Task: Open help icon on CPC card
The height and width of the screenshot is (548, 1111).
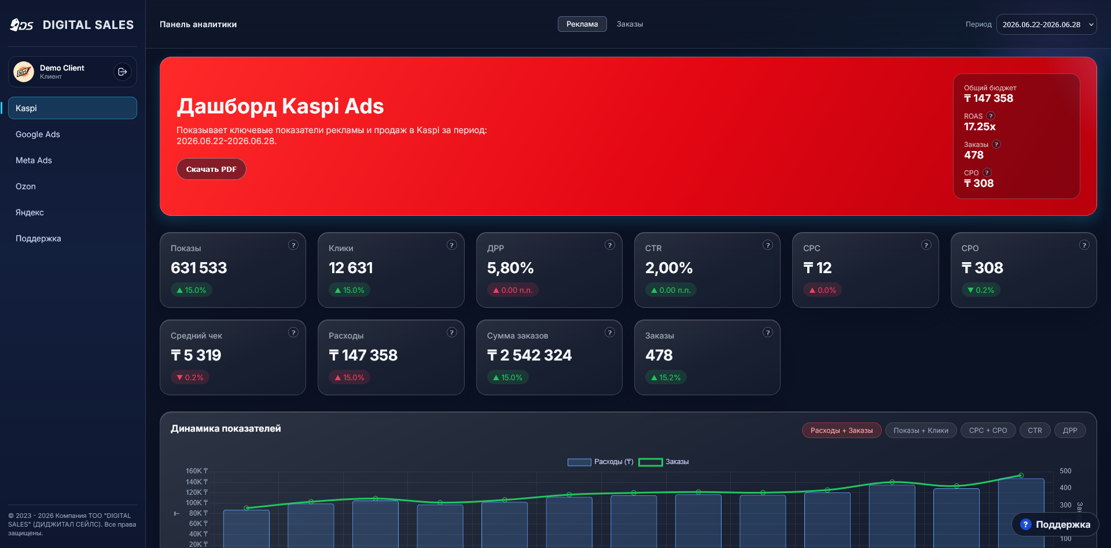Action: click(x=926, y=245)
